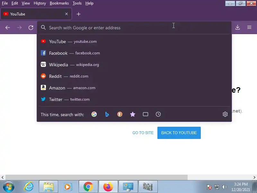The image size is (257, 193).
Task: Click the clock showing 3:24 PM
Action: (240, 187)
